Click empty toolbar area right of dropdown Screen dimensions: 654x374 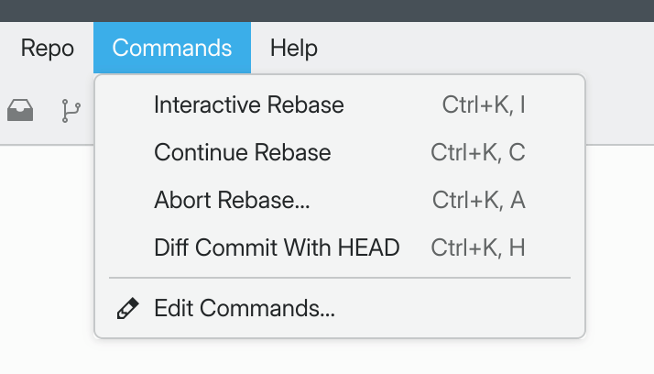[620, 109]
